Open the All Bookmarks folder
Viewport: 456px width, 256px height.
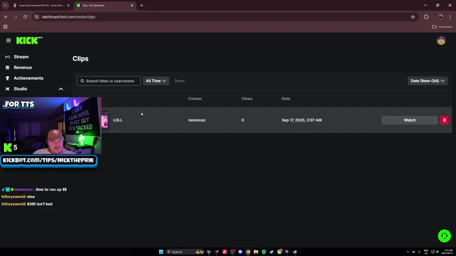tap(442, 27)
